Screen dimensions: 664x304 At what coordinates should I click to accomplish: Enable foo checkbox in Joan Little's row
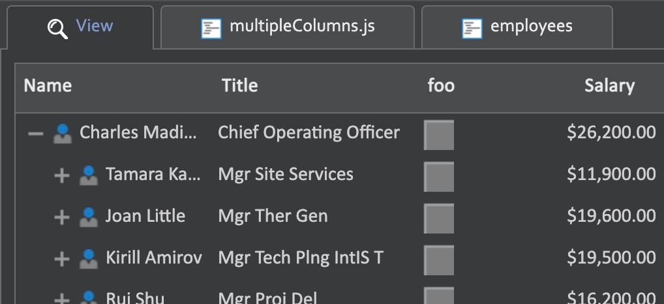pos(438,219)
